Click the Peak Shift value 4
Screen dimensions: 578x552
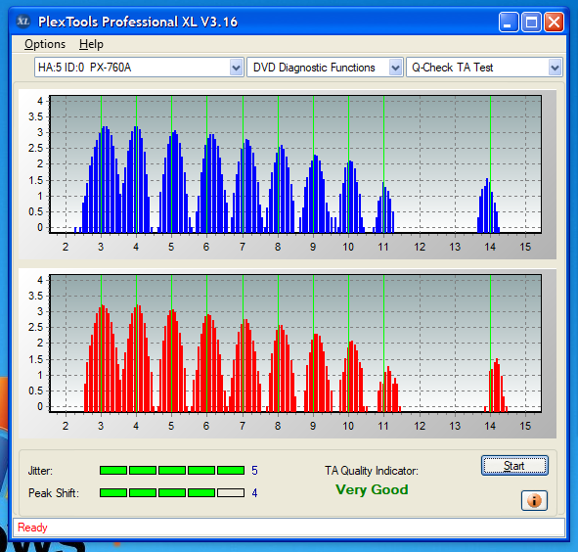point(254,493)
